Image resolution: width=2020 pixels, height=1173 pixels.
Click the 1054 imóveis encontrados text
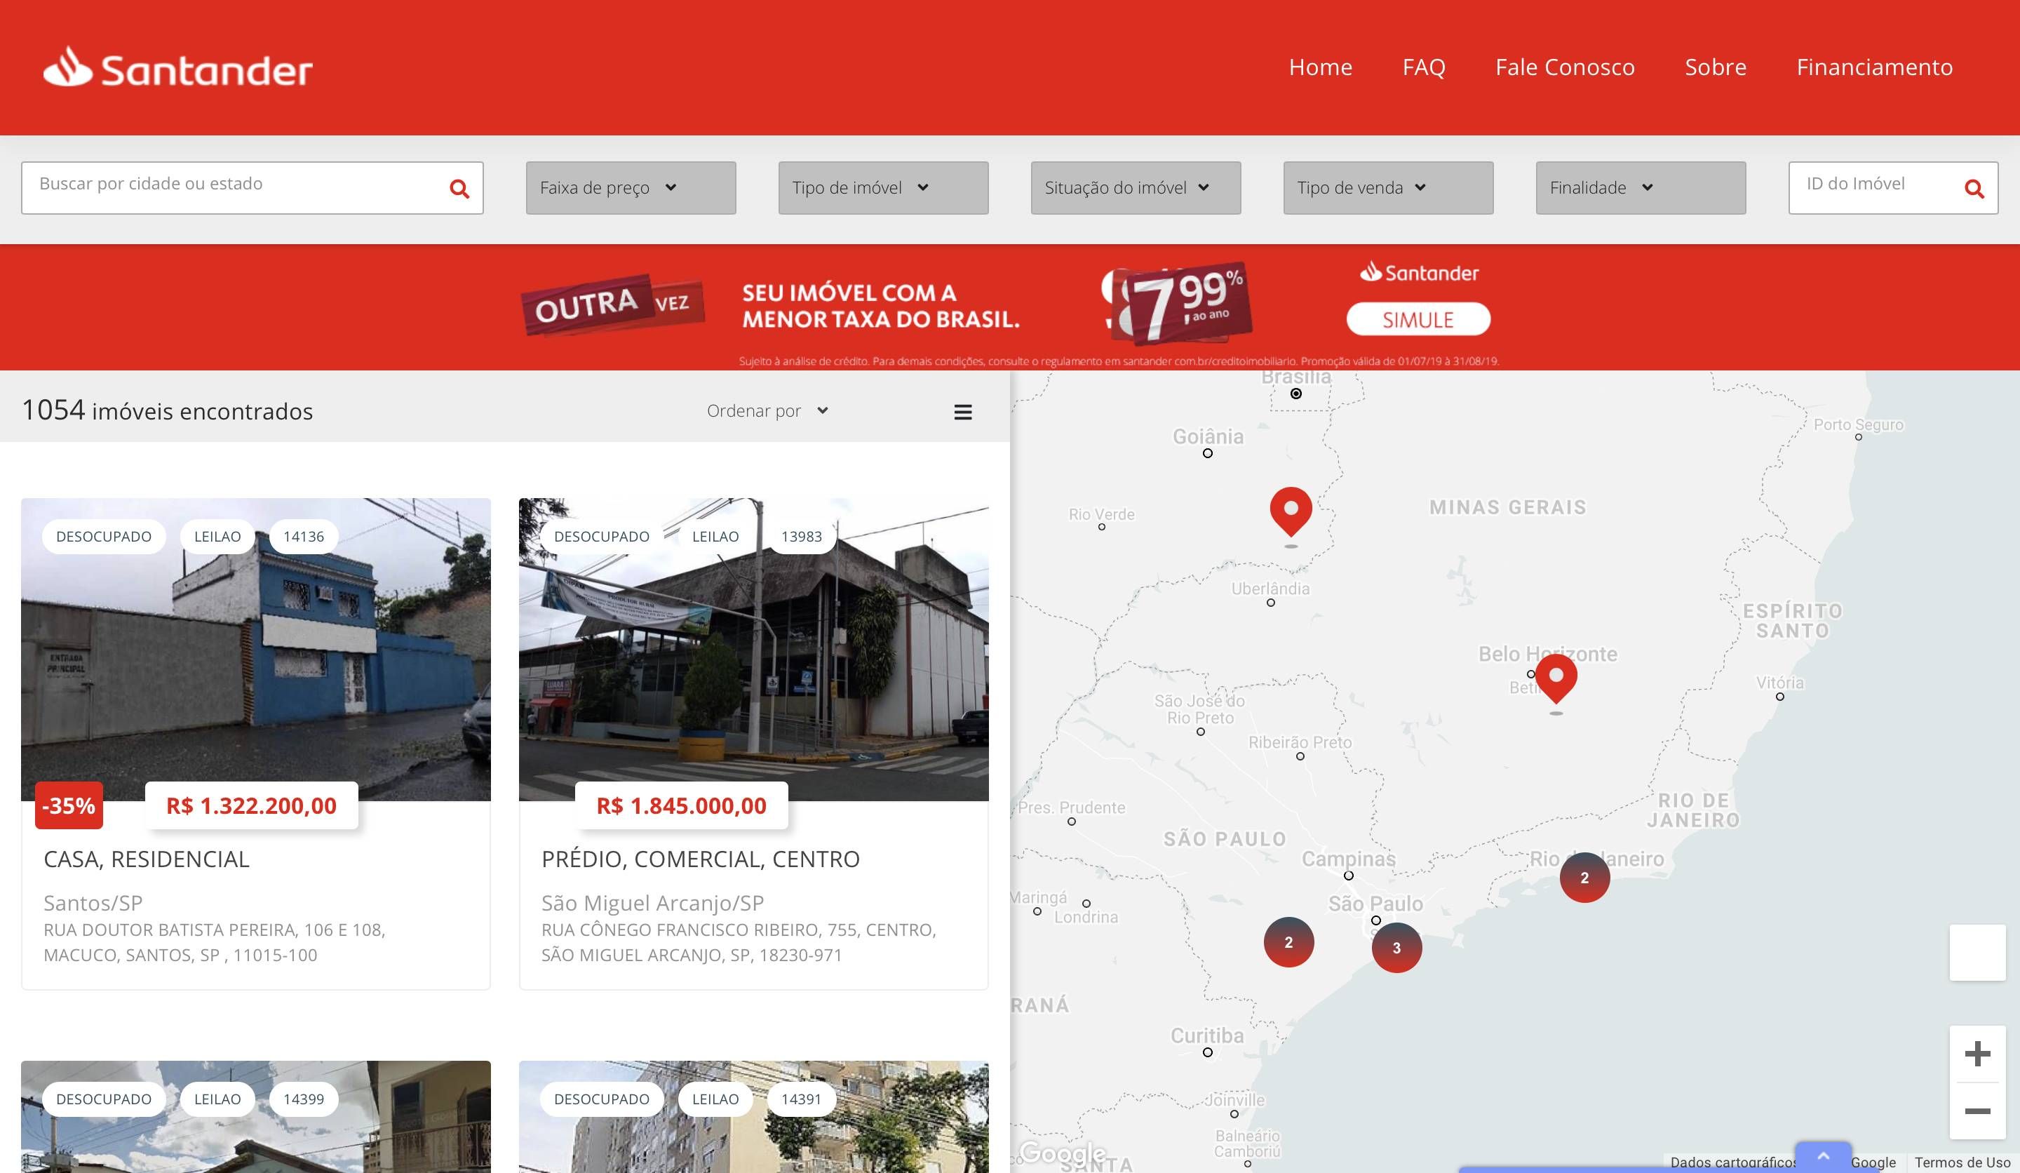pyautogui.click(x=167, y=410)
